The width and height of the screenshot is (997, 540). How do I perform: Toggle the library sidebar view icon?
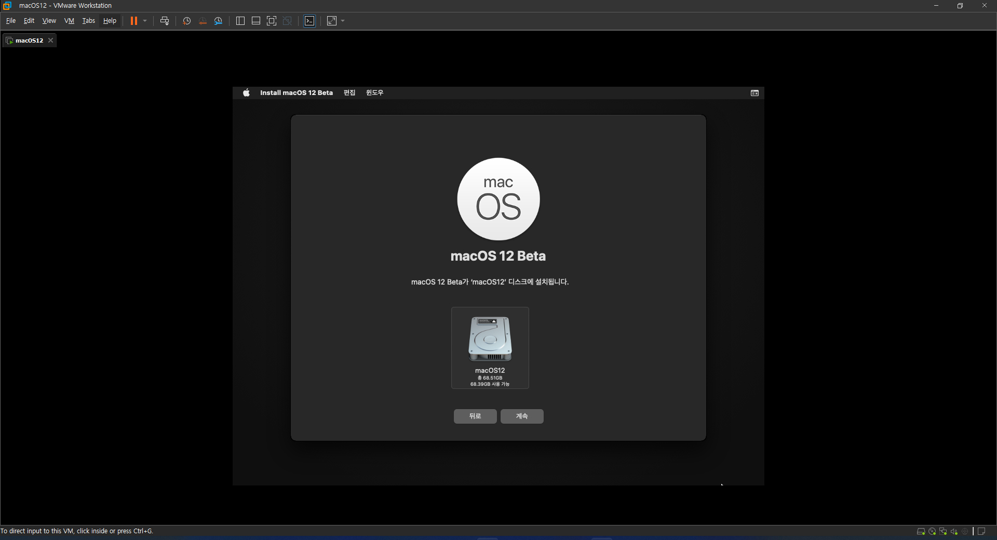[240, 21]
